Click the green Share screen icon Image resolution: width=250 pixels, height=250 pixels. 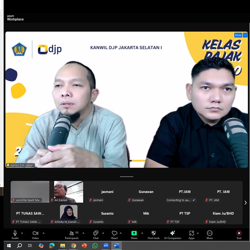134,233
